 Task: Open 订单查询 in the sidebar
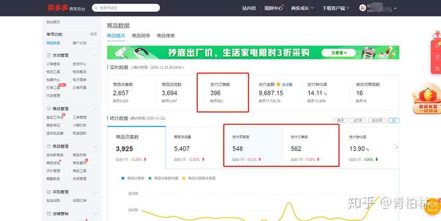tap(53, 64)
